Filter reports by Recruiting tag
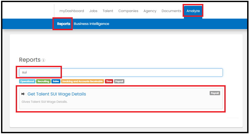 coord(43,81)
